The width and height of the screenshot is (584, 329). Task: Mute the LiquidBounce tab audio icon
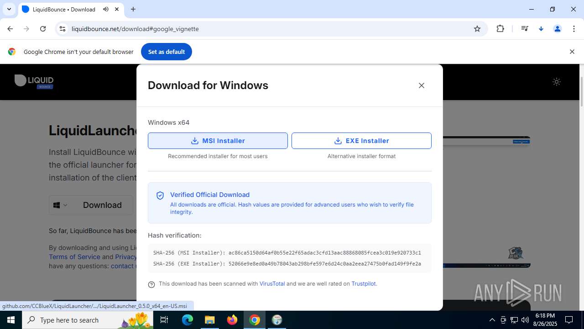[x=106, y=9]
